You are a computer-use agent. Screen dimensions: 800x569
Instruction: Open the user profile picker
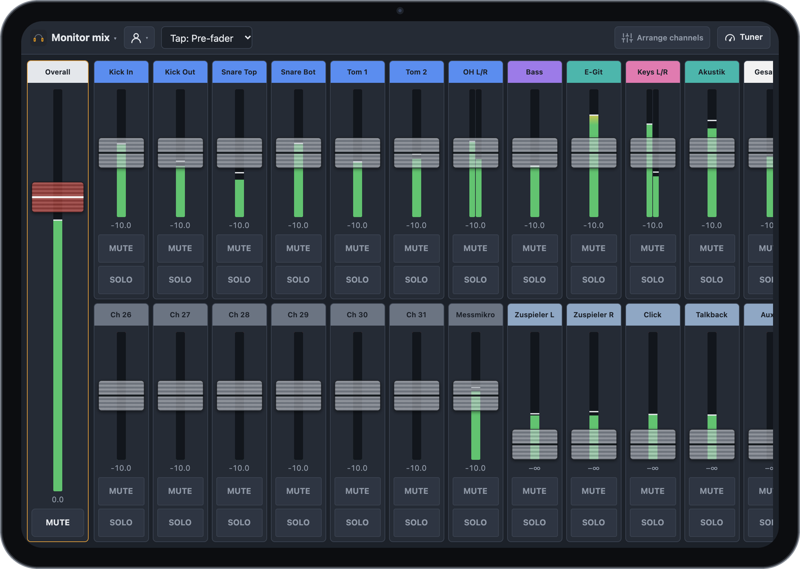point(139,38)
